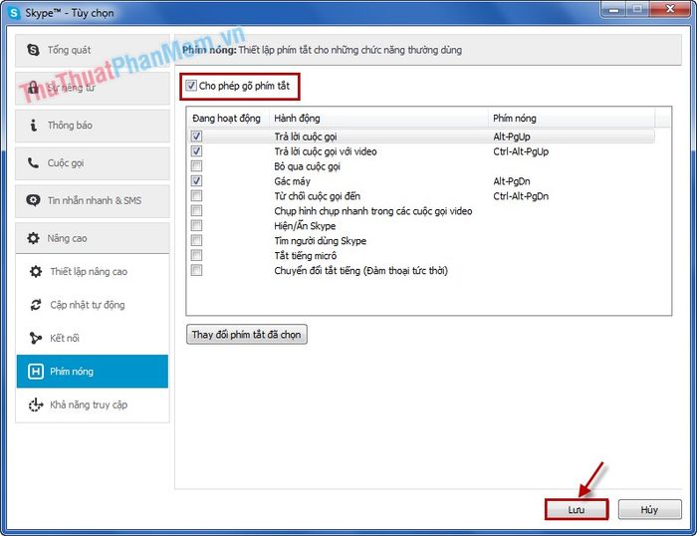The height and width of the screenshot is (536, 697).
Task: Minimize the Skype options window
Action: (x=614, y=9)
